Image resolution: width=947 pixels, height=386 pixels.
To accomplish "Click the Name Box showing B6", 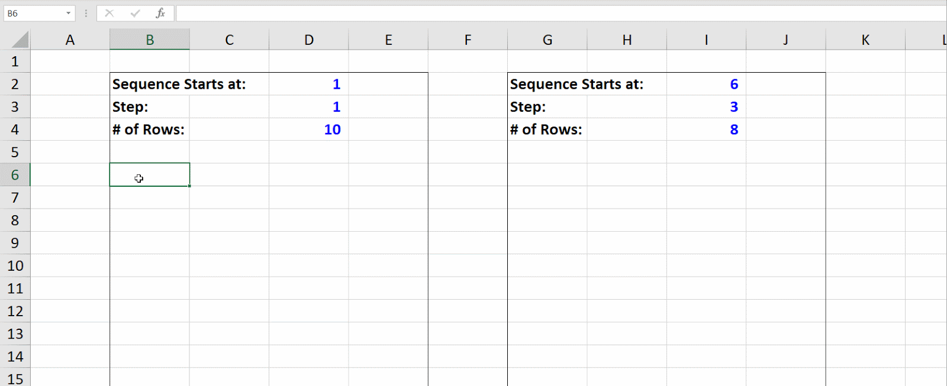I will (33, 13).
